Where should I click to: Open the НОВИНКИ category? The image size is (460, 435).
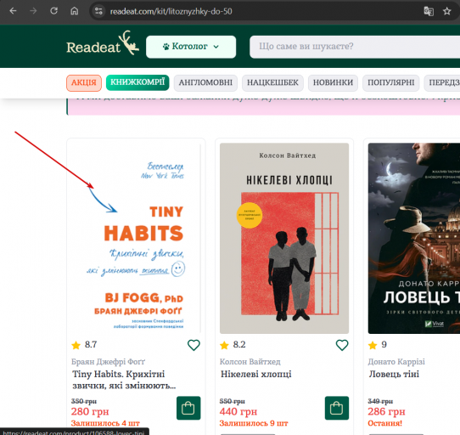point(333,82)
